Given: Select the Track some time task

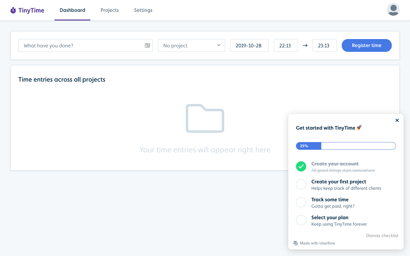Looking at the screenshot, I should (346, 203).
